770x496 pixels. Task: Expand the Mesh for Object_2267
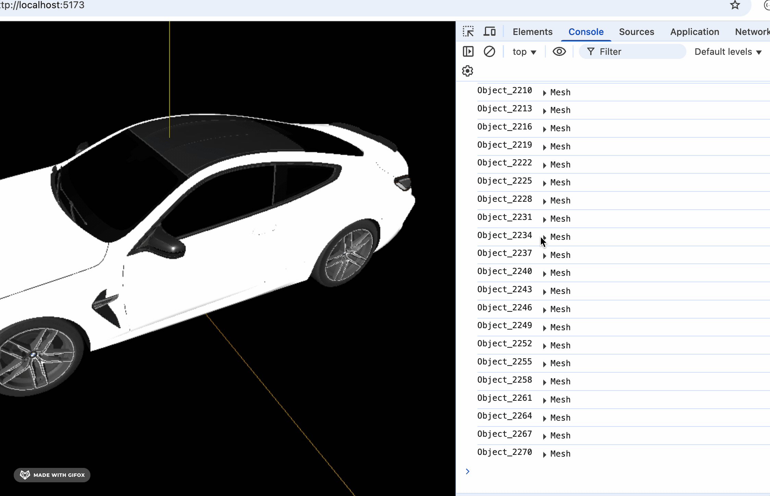[544, 436]
